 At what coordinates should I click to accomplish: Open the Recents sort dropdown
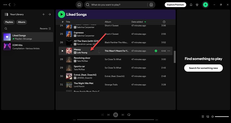tap(45, 29)
